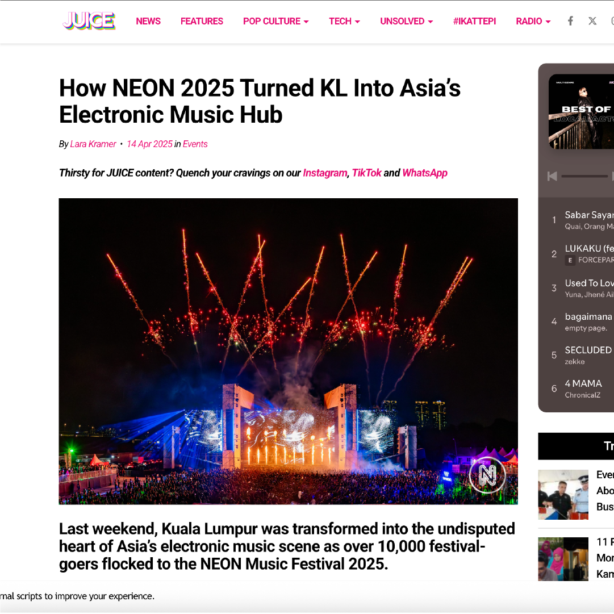Image resolution: width=614 pixels, height=614 pixels.
Task: Open the NEWS menu item
Action: coord(148,21)
